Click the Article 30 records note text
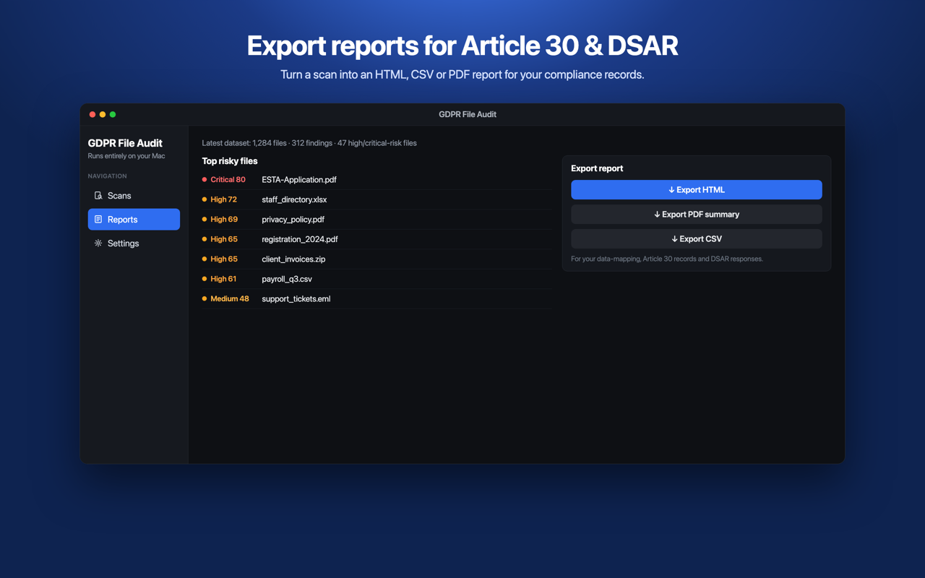This screenshot has width=925, height=578. tap(667, 259)
